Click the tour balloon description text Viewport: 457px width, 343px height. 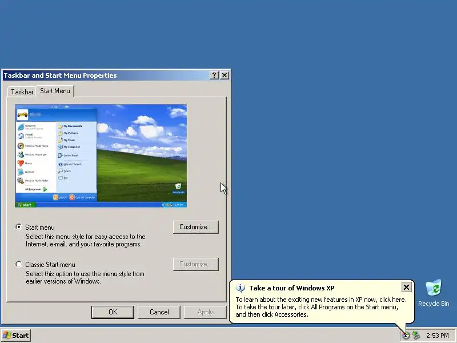click(x=321, y=307)
